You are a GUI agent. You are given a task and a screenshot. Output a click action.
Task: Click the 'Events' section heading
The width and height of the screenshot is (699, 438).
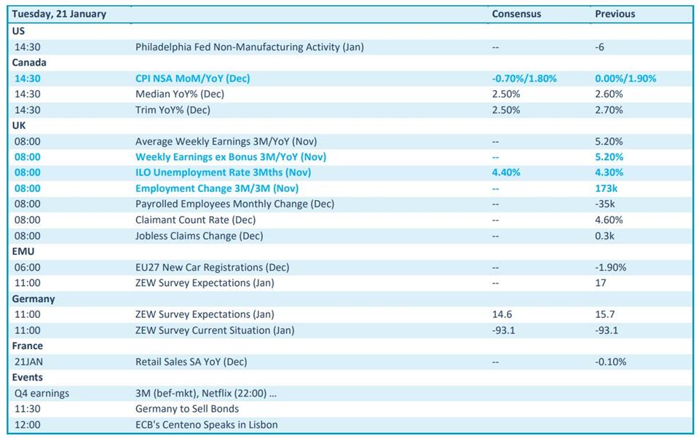click(x=28, y=378)
